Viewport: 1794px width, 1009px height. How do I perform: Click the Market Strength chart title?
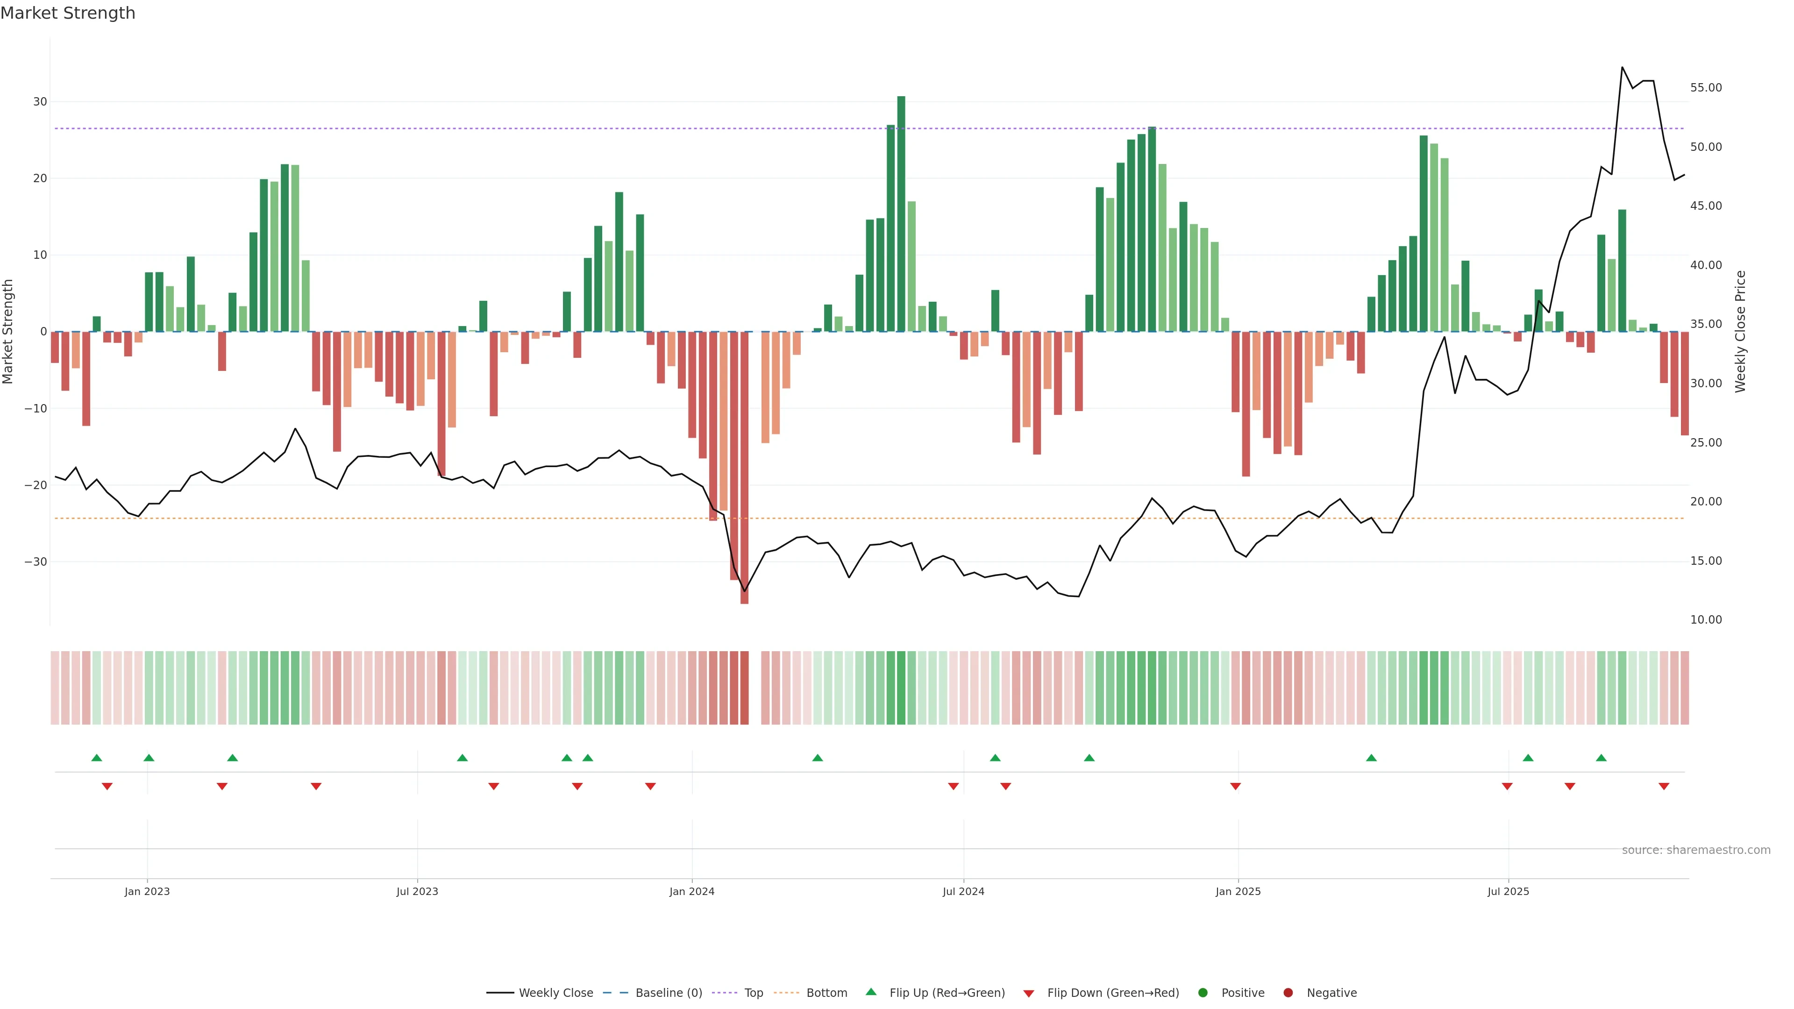point(68,13)
